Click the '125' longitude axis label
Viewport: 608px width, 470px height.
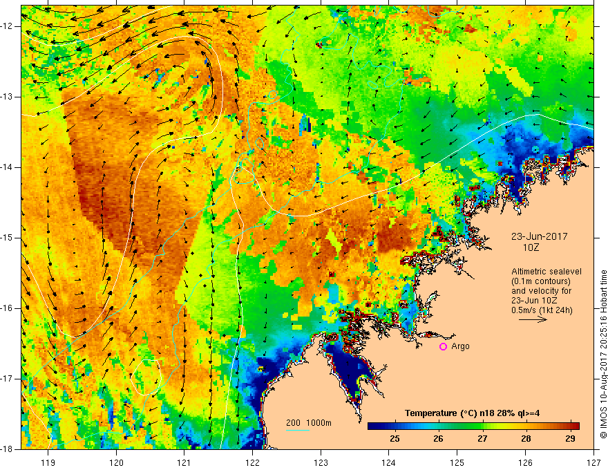click(x=457, y=462)
